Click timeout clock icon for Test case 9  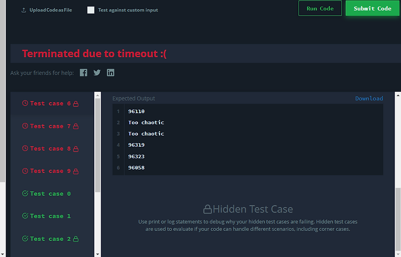coord(25,171)
